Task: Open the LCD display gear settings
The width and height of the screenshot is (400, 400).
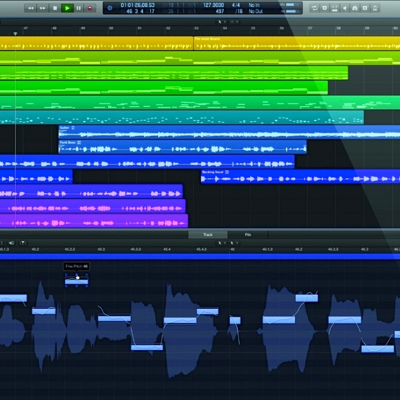Action: pyautogui.click(x=110, y=8)
